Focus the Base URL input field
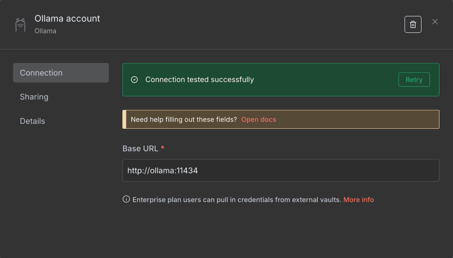 click(280, 170)
